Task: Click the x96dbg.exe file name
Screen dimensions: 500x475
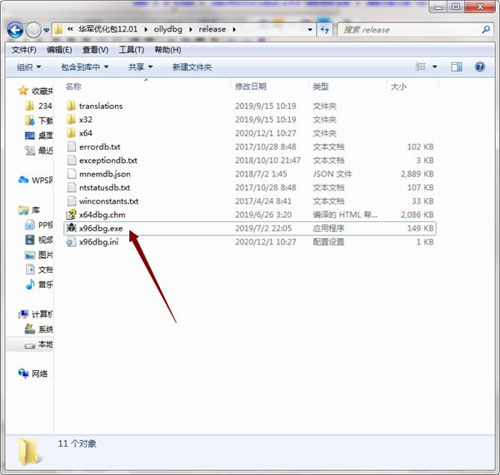Action: tap(101, 228)
